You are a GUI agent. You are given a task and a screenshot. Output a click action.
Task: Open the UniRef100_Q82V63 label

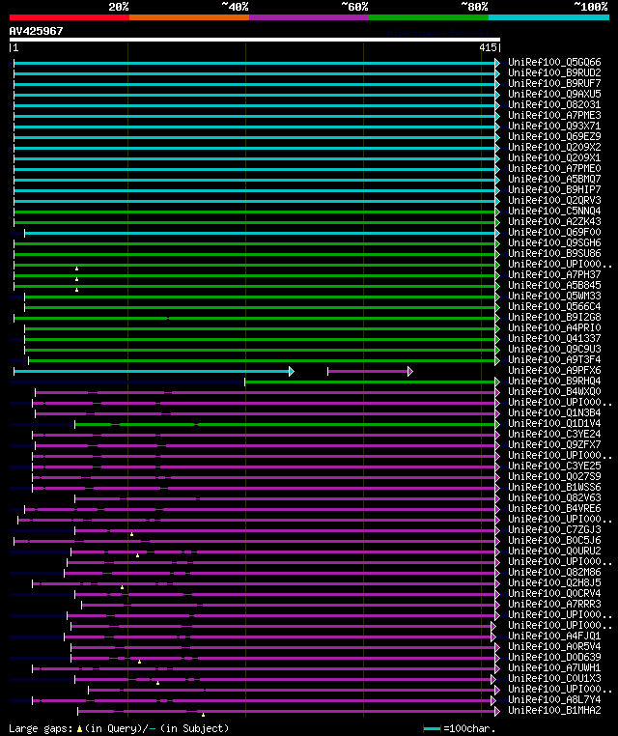[x=554, y=497]
